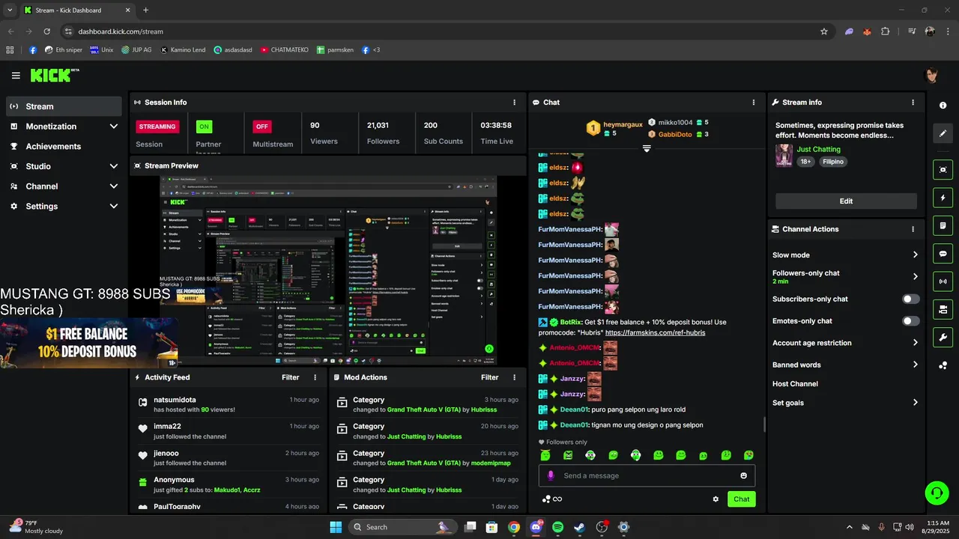Click the green Chat send button
The image size is (959, 539).
741,499
